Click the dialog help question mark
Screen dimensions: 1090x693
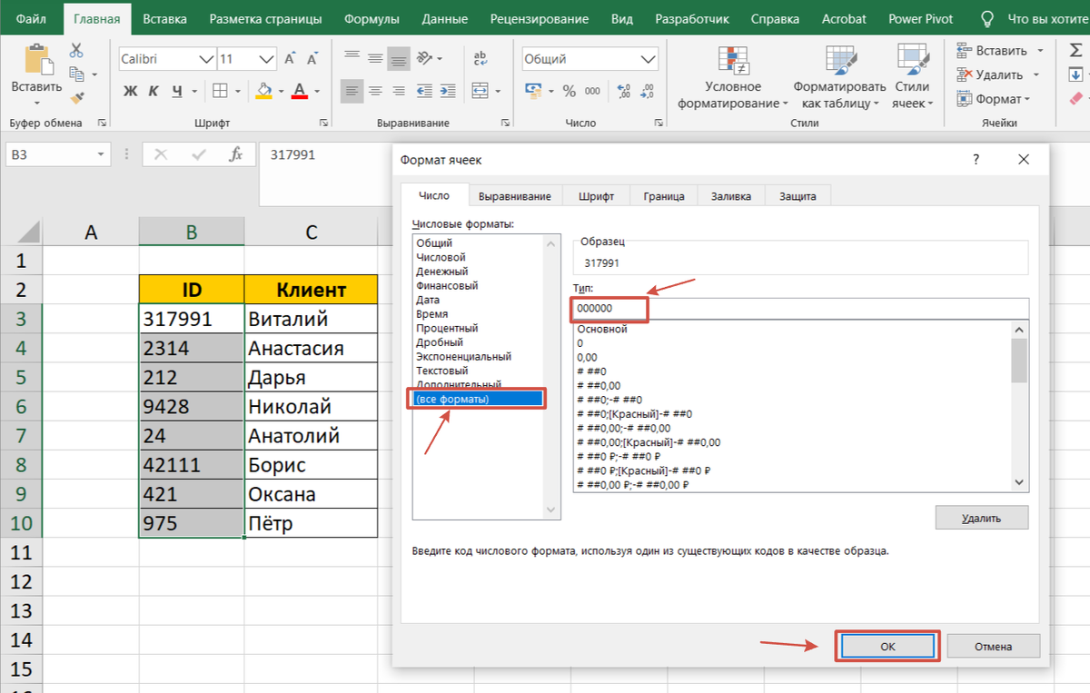click(x=976, y=160)
